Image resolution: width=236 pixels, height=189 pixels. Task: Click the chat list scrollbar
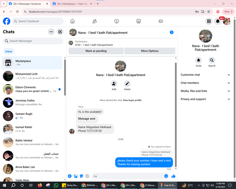(x=65, y=77)
